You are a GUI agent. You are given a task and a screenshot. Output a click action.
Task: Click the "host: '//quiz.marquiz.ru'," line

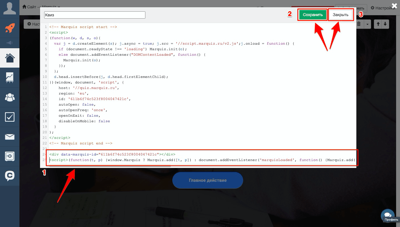89,88
